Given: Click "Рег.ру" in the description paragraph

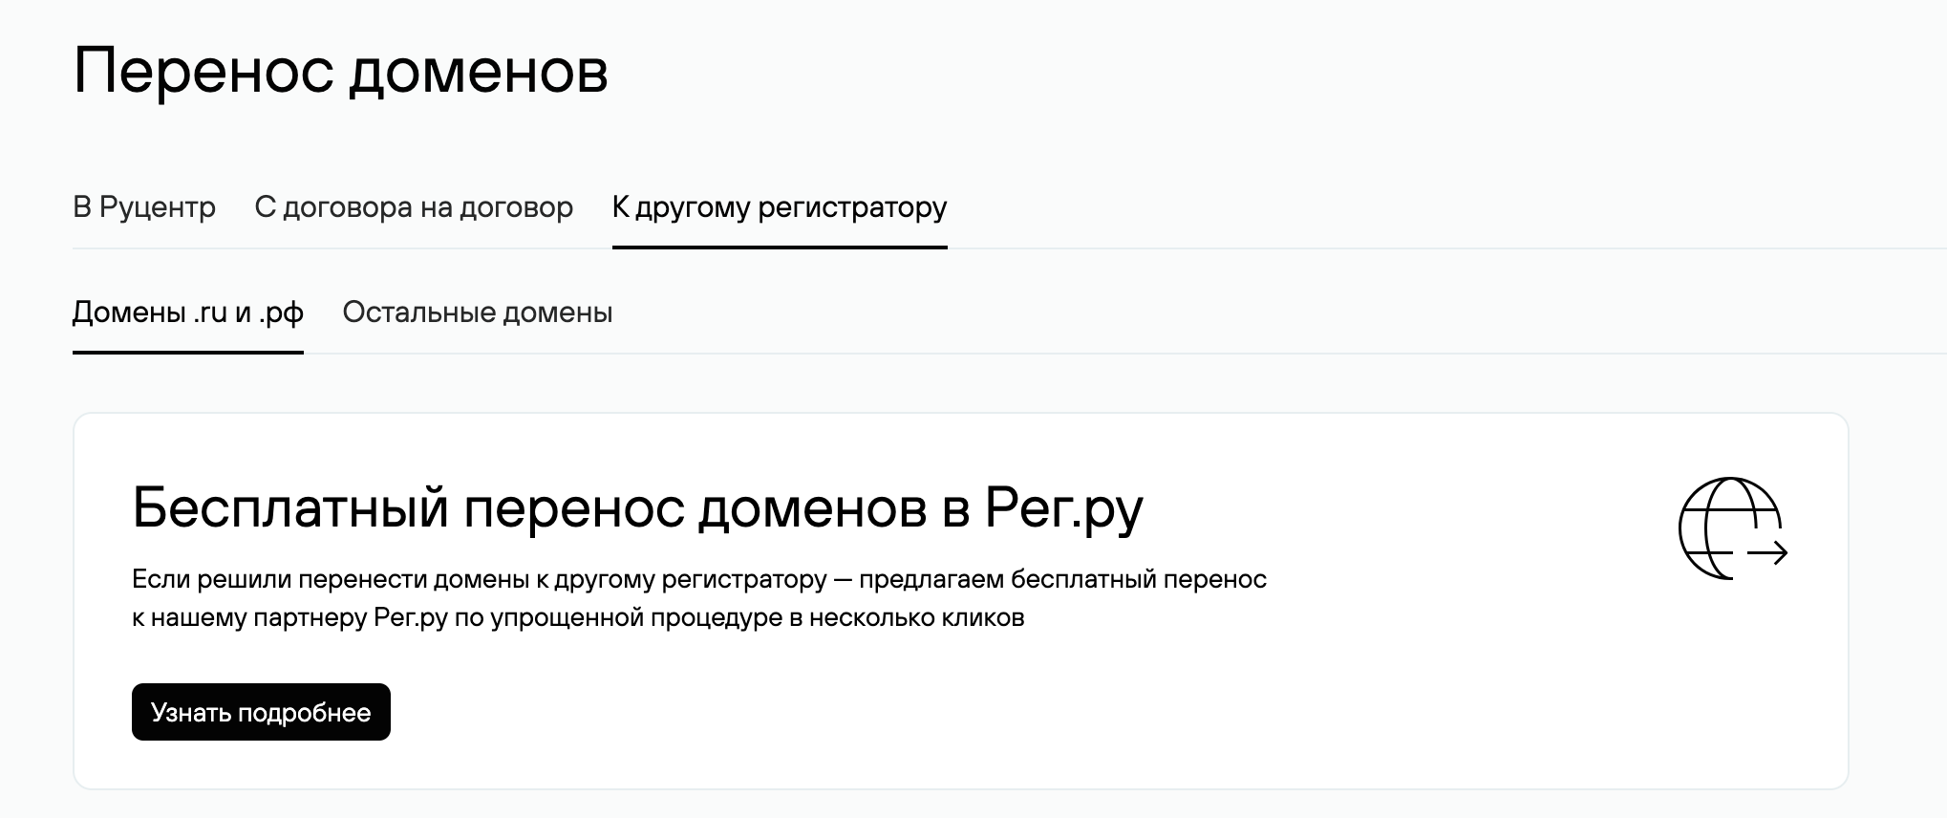Looking at the screenshot, I should click(411, 617).
